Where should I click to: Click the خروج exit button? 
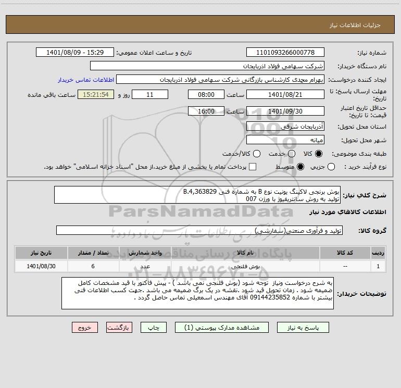(85, 328)
